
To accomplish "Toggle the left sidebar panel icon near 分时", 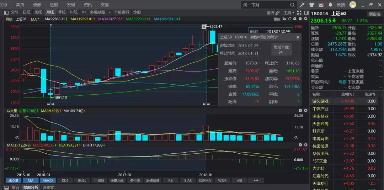I will click(6, 12).
